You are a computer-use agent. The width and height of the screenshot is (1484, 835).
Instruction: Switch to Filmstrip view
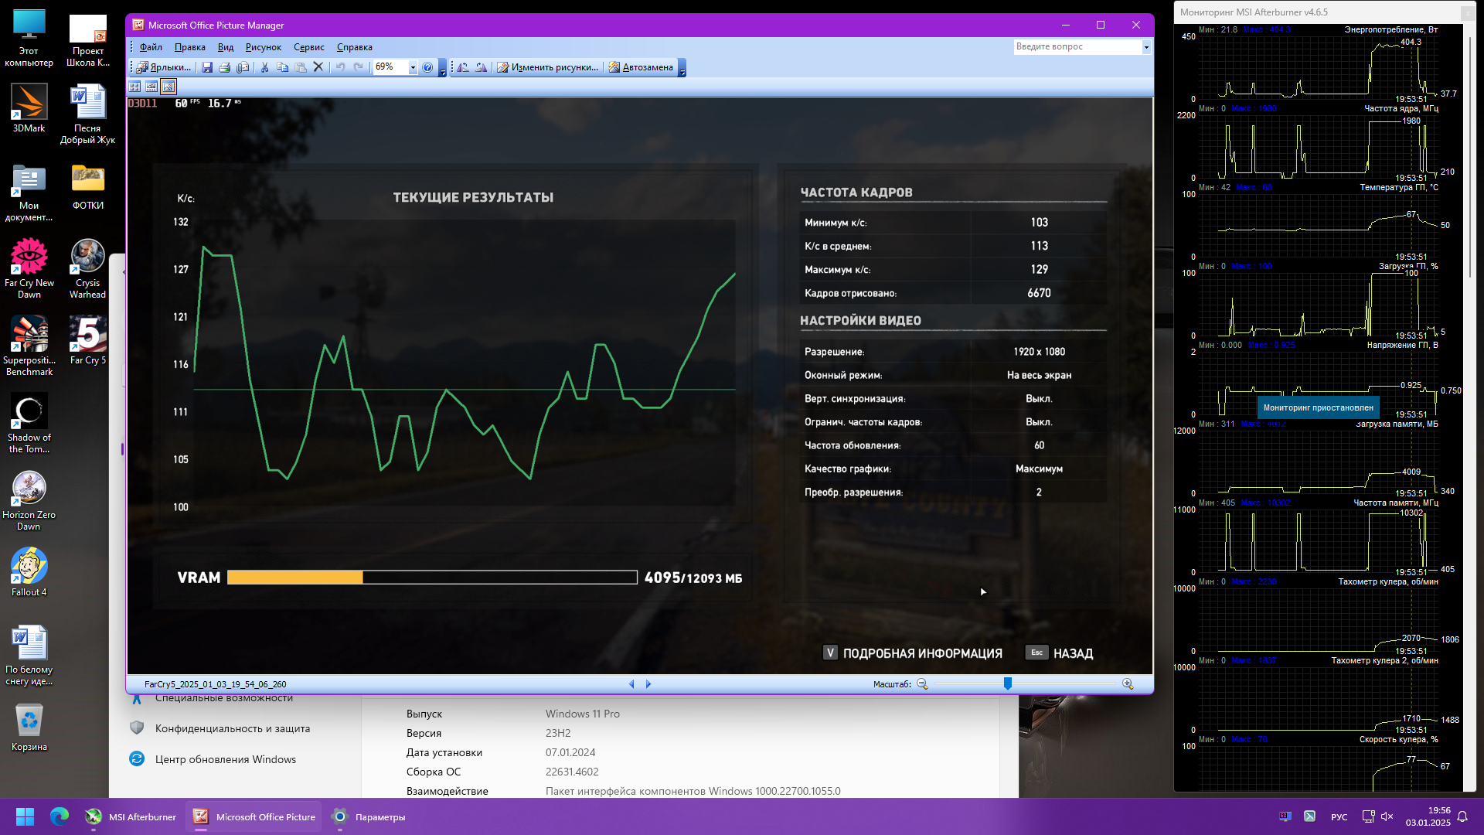pyautogui.click(x=151, y=87)
